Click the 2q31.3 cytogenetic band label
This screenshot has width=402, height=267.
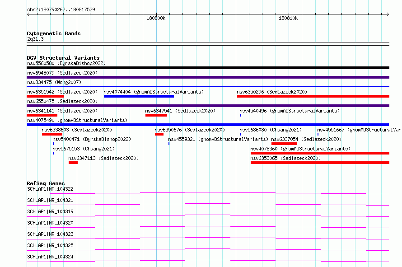pos(35,39)
